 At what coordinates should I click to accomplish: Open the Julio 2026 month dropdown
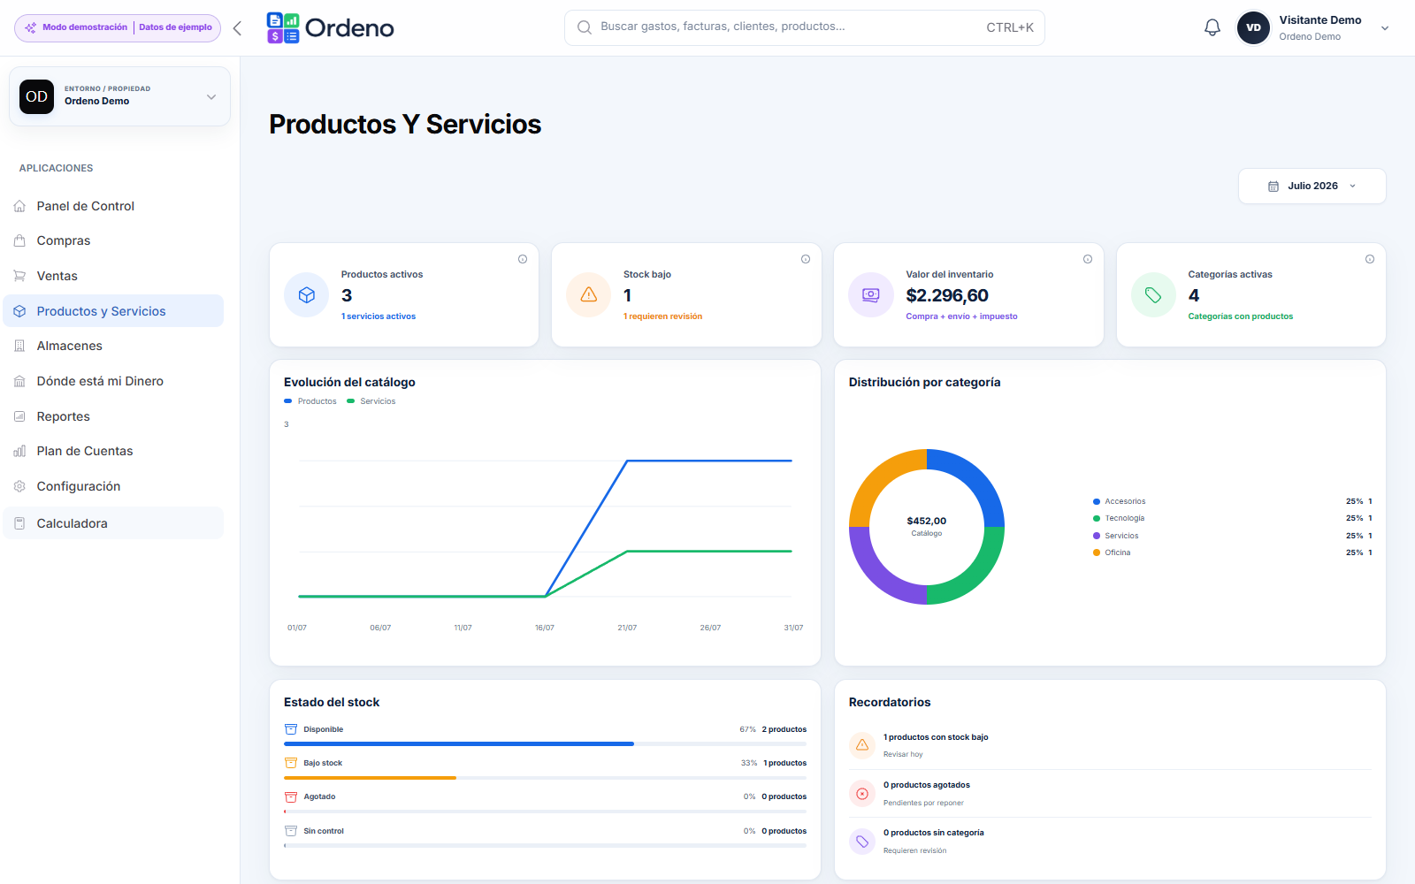pyautogui.click(x=1312, y=187)
